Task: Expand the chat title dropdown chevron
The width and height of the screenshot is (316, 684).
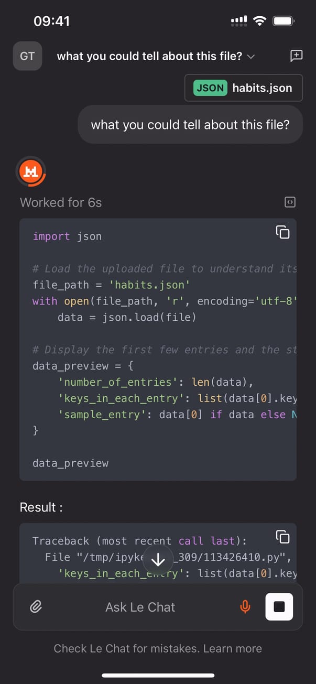Action: tap(251, 57)
